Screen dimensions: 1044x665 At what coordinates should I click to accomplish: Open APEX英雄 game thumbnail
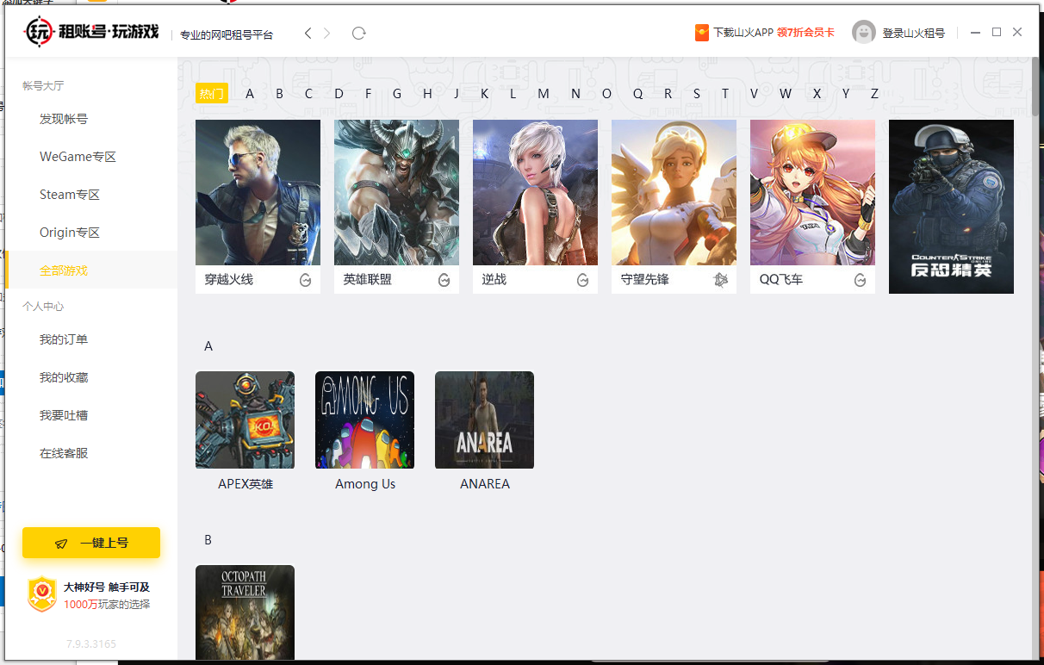[245, 420]
